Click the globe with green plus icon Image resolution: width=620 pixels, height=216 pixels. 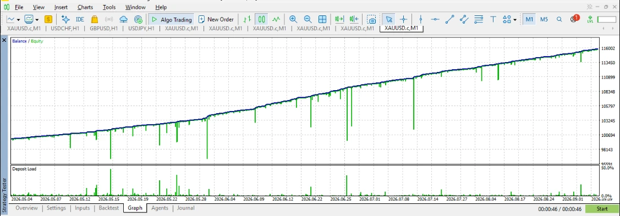139,19
